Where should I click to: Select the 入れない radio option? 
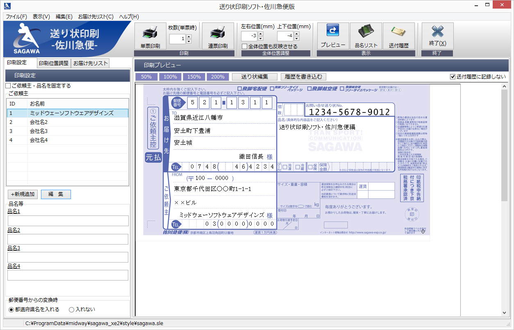(x=71, y=310)
